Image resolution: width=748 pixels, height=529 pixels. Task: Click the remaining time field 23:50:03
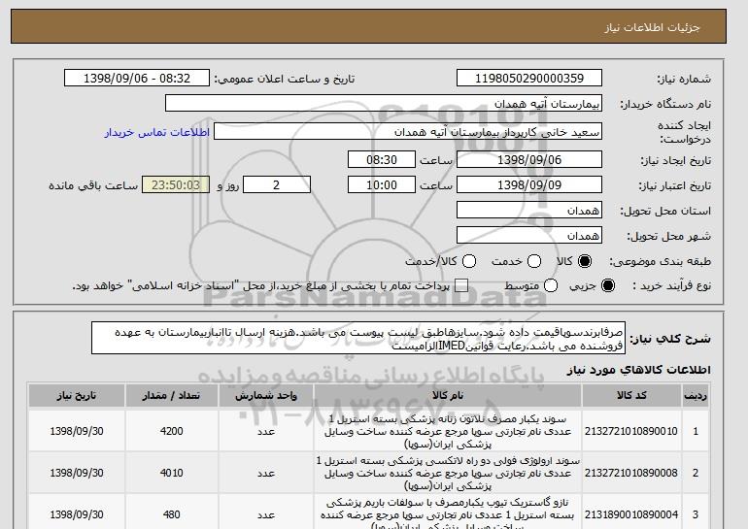coord(176,185)
